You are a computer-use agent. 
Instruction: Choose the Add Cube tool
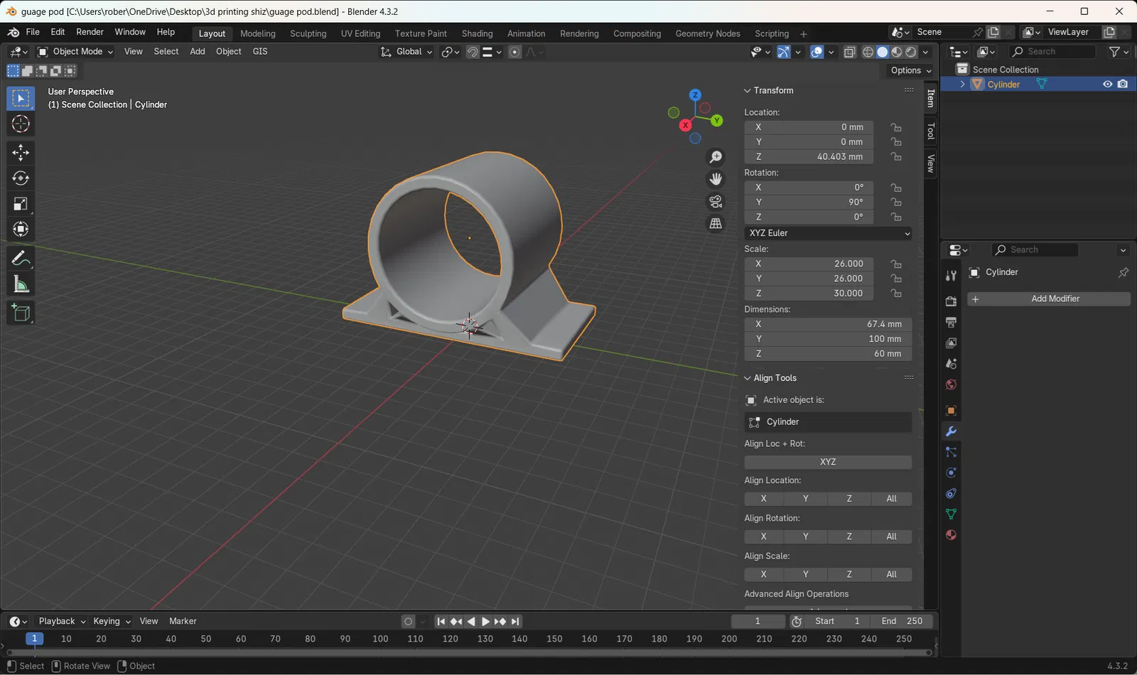pos(21,313)
